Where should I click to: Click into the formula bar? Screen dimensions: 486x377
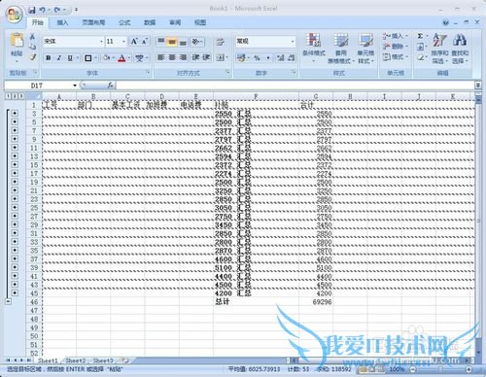[x=295, y=86]
